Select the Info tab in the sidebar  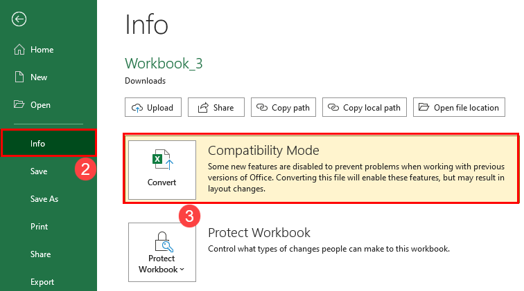[x=49, y=143]
